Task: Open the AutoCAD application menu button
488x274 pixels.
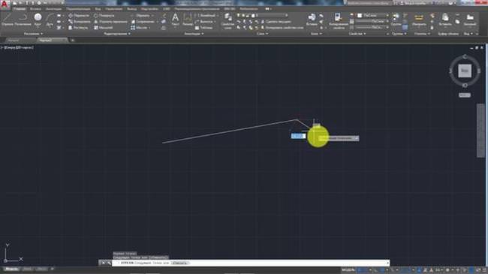Action: (x=5, y=5)
